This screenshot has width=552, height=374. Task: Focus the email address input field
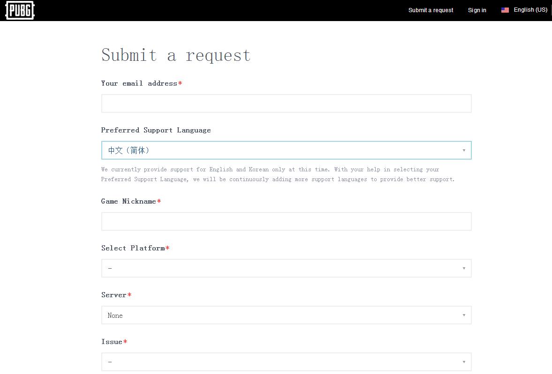286,103
